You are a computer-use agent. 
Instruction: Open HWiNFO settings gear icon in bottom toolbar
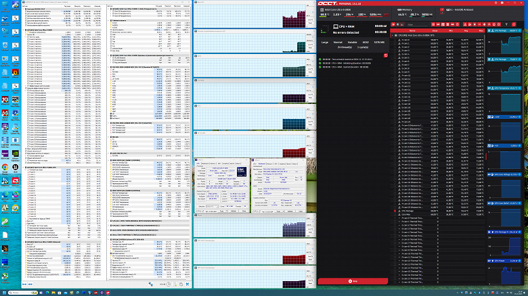(x=181, y=285)
